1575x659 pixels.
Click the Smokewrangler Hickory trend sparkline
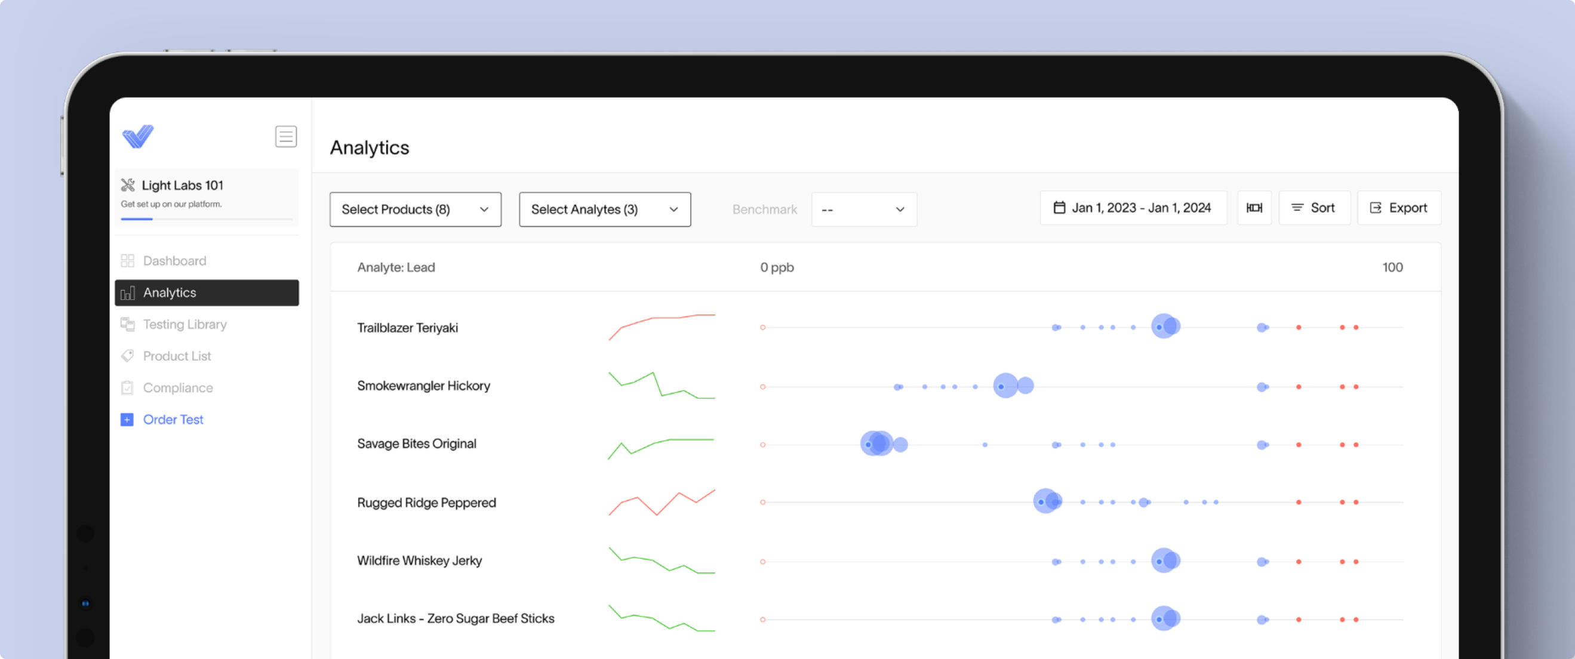click(x=662, y=385)
